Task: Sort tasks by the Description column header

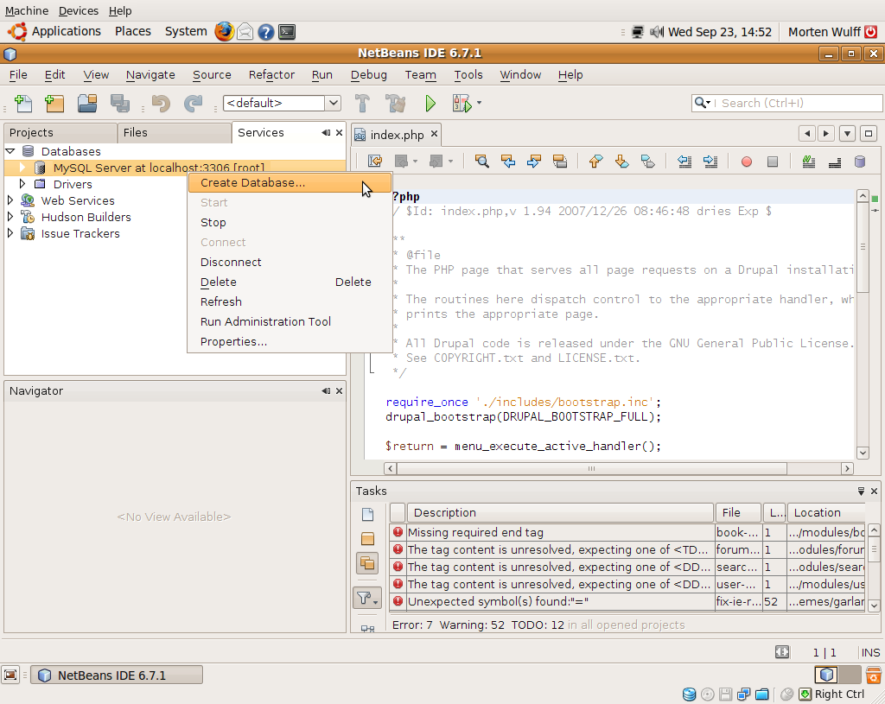Action: pos(560,513)
